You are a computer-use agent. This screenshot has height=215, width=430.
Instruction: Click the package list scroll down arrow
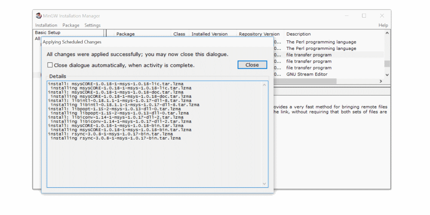387,74
